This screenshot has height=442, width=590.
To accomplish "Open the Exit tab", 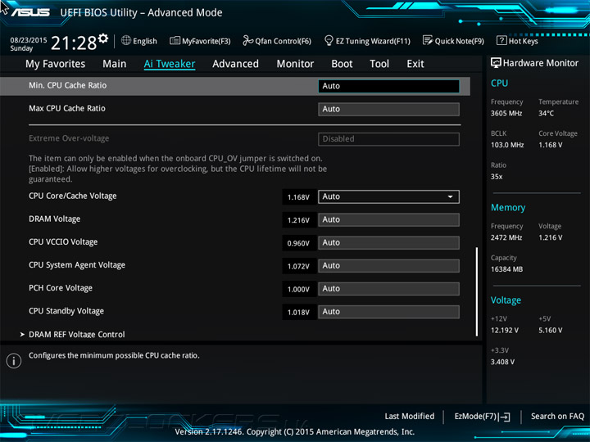I will pyautogui.click(x=415, y=64).
